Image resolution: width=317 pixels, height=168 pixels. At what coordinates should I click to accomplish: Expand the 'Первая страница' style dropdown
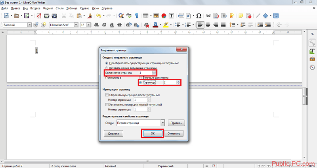coord(162,123)
